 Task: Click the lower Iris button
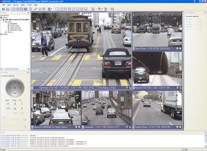pyautogui.click(x=22, y=108)
